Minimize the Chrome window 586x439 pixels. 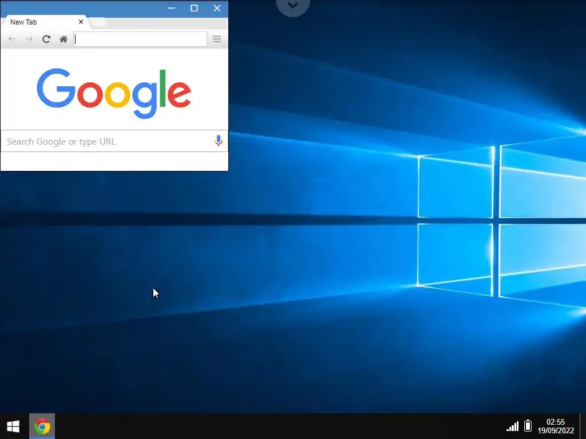pos(171,8)
